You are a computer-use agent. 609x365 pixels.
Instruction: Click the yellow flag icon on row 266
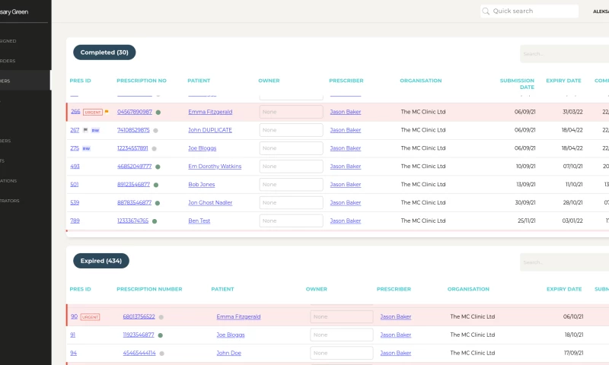(x=107, y=112)
